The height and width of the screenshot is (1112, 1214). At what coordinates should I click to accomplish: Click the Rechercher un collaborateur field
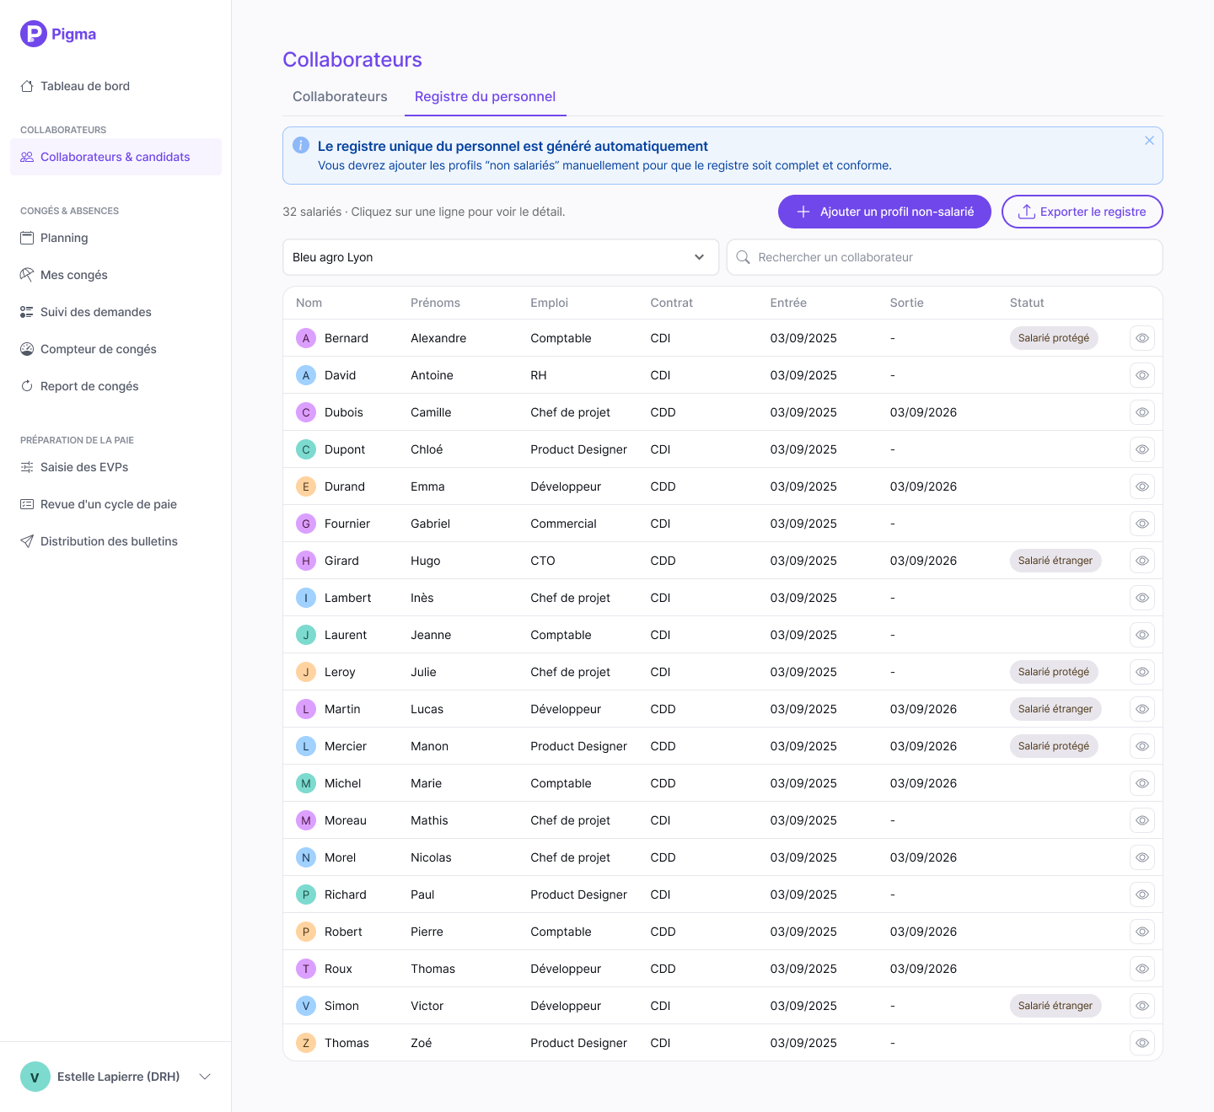point(945,257)
